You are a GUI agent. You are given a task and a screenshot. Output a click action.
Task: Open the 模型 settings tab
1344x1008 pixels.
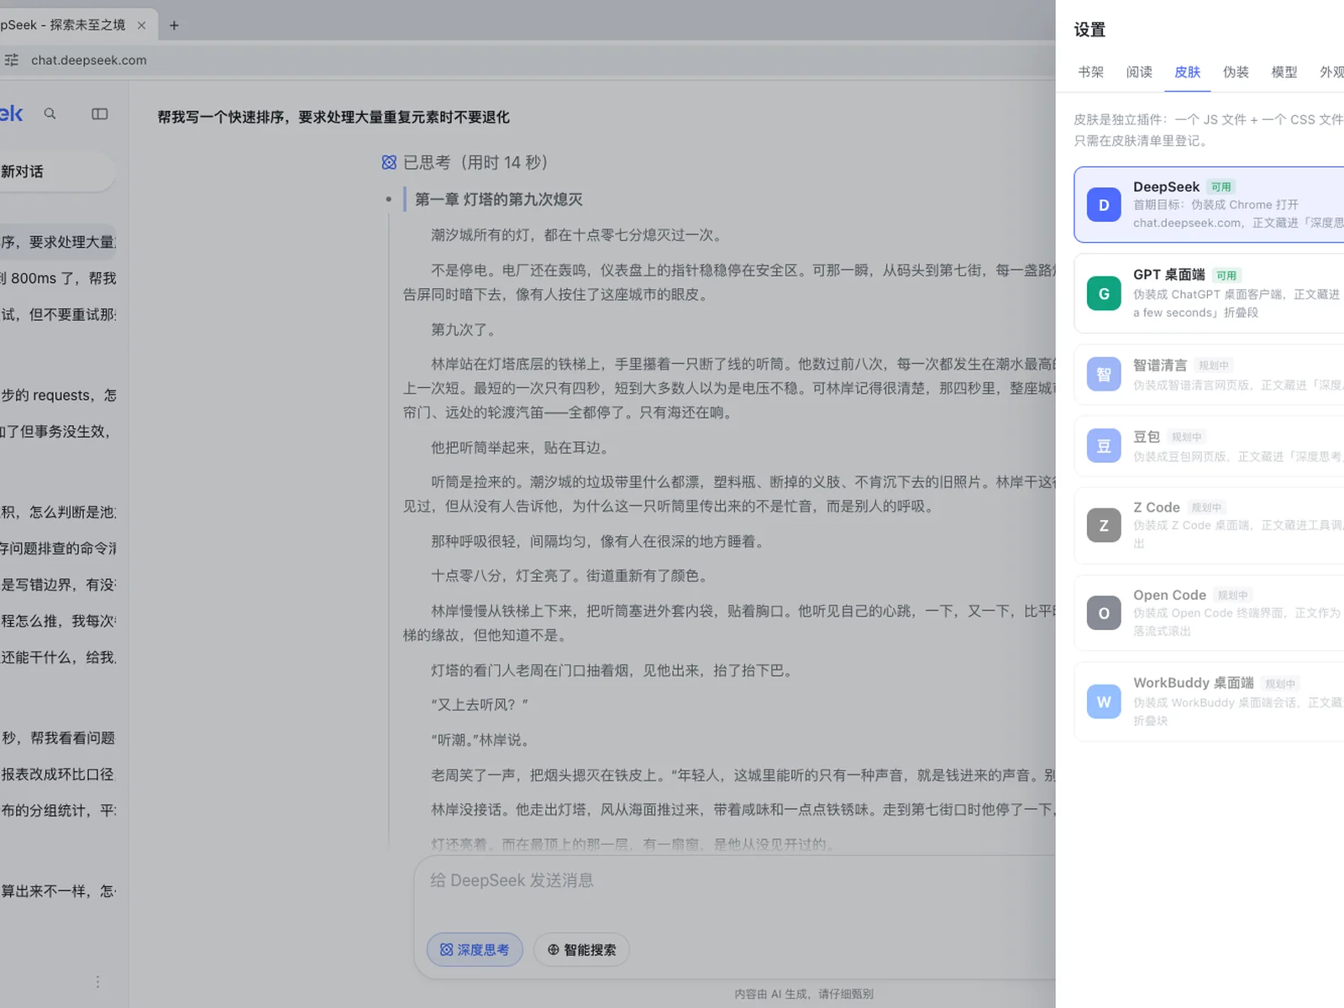1284,72
